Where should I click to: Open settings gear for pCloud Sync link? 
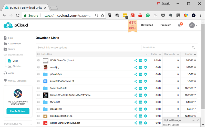click(x=146, y=74)
